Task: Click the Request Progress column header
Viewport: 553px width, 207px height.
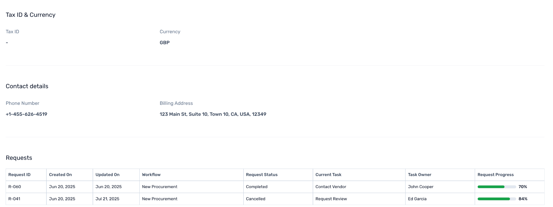Action: tap(510, 175)
